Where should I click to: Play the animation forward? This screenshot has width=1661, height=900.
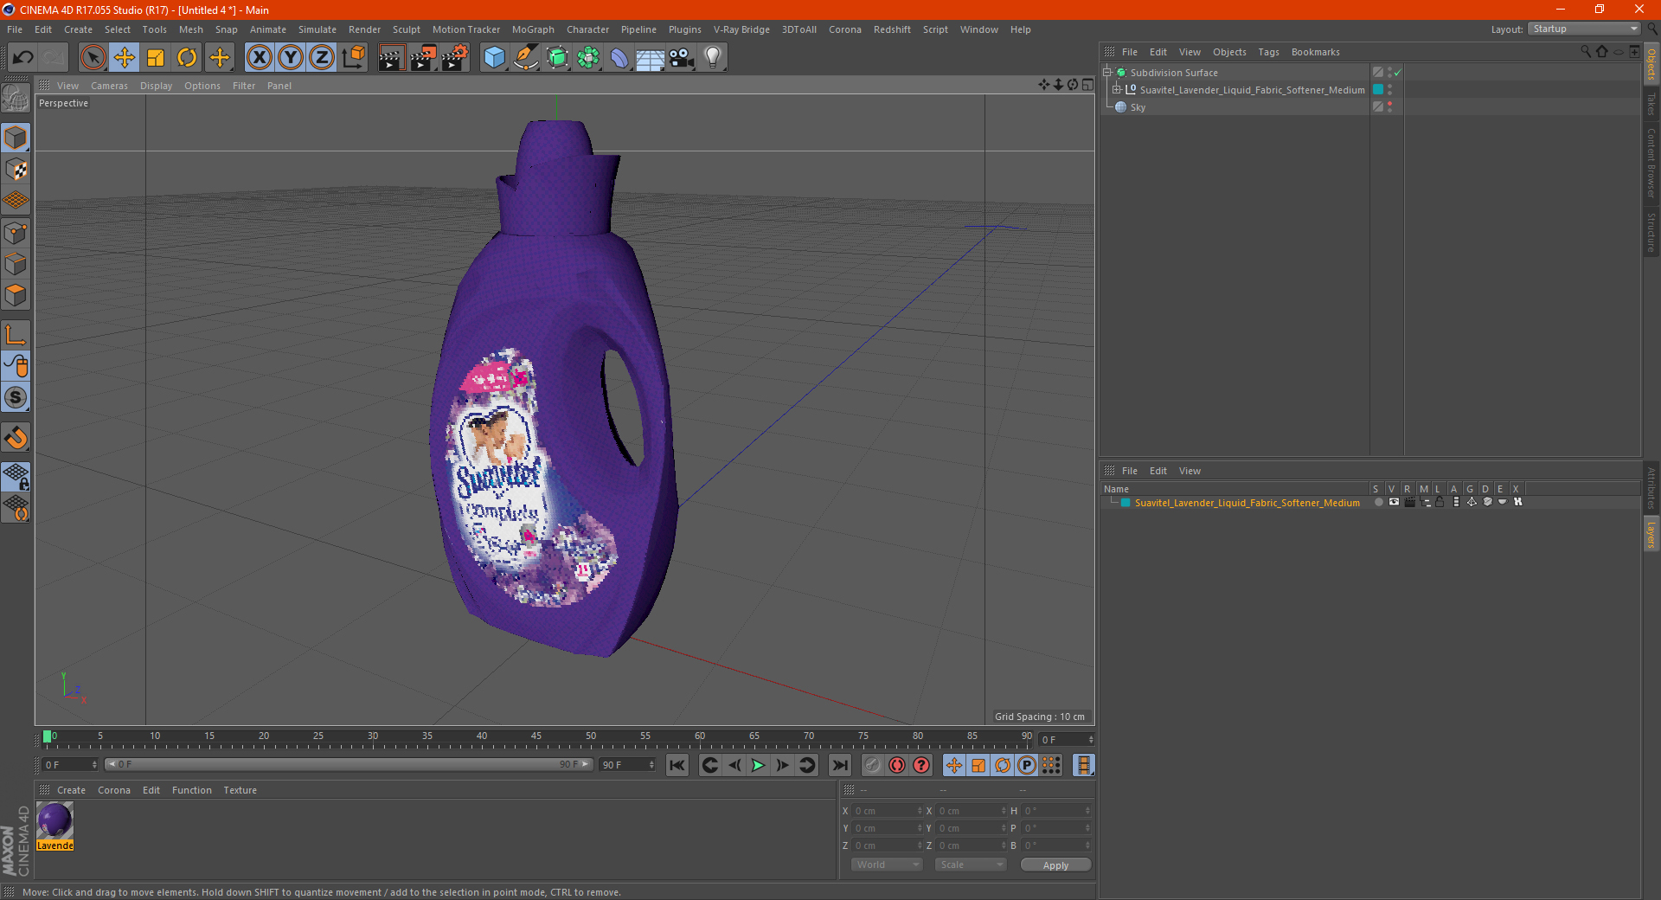click(758, 765)
